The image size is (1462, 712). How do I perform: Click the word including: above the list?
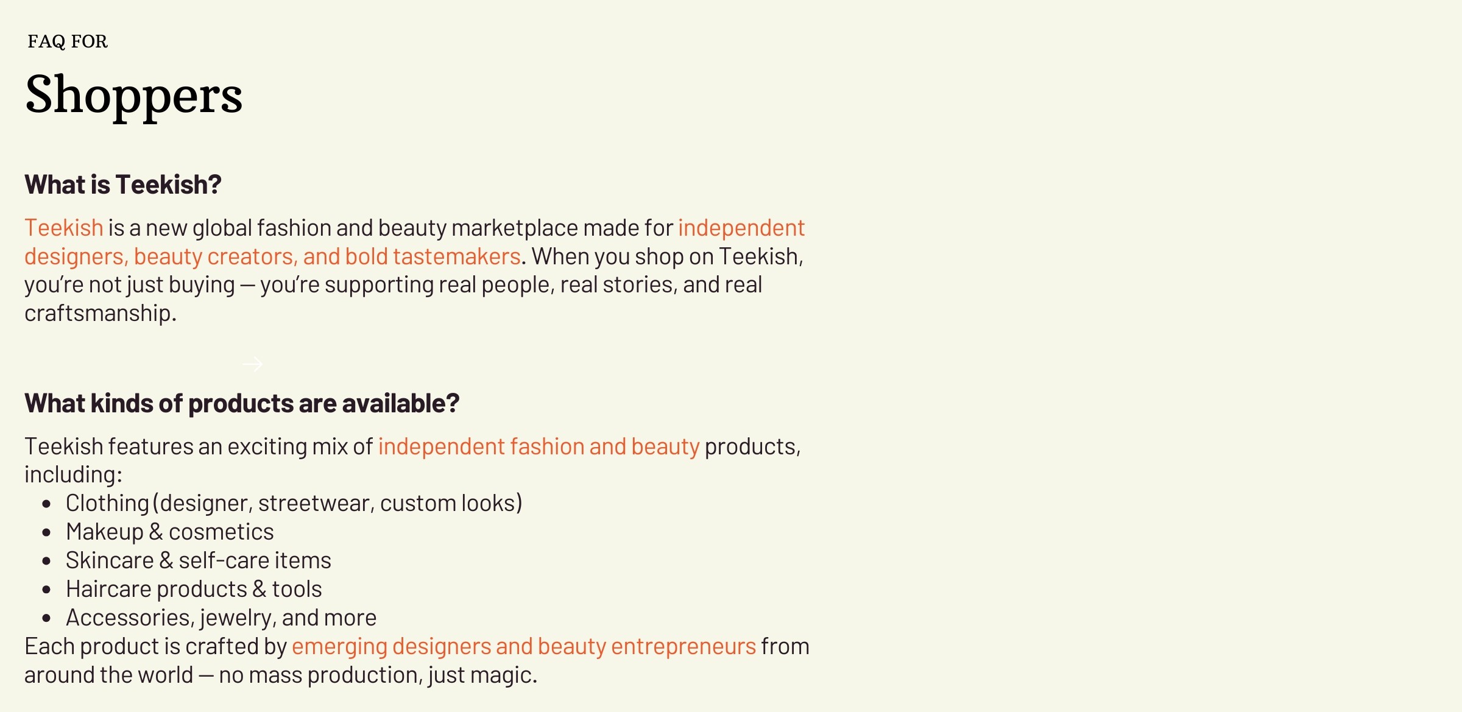pyautogui.click(x=73, y=474)
